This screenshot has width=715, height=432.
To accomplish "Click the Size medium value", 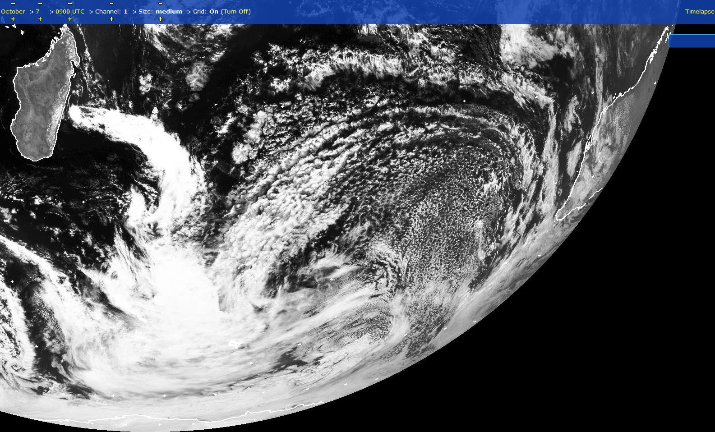I will pos(169,11).
